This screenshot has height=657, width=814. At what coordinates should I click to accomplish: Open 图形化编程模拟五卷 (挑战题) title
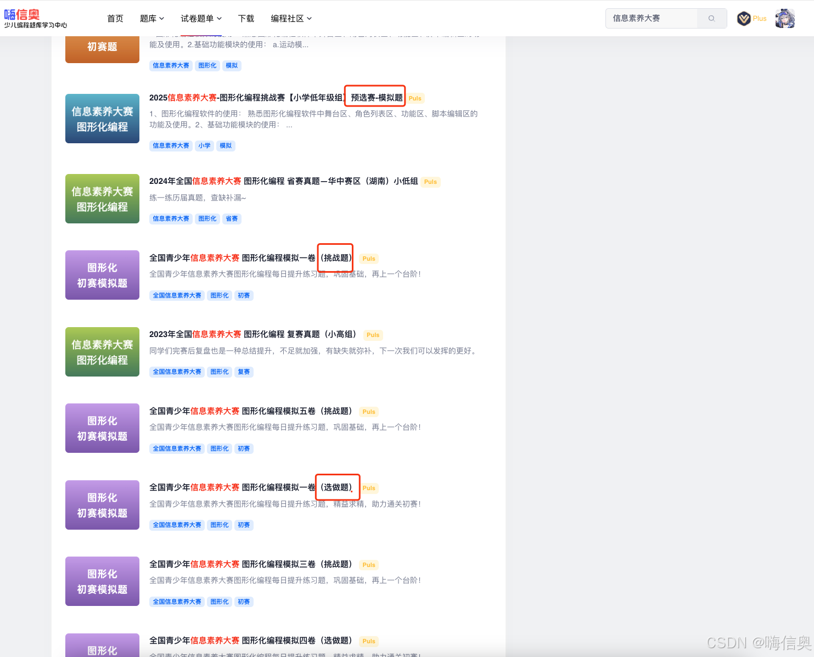[251, 411]
